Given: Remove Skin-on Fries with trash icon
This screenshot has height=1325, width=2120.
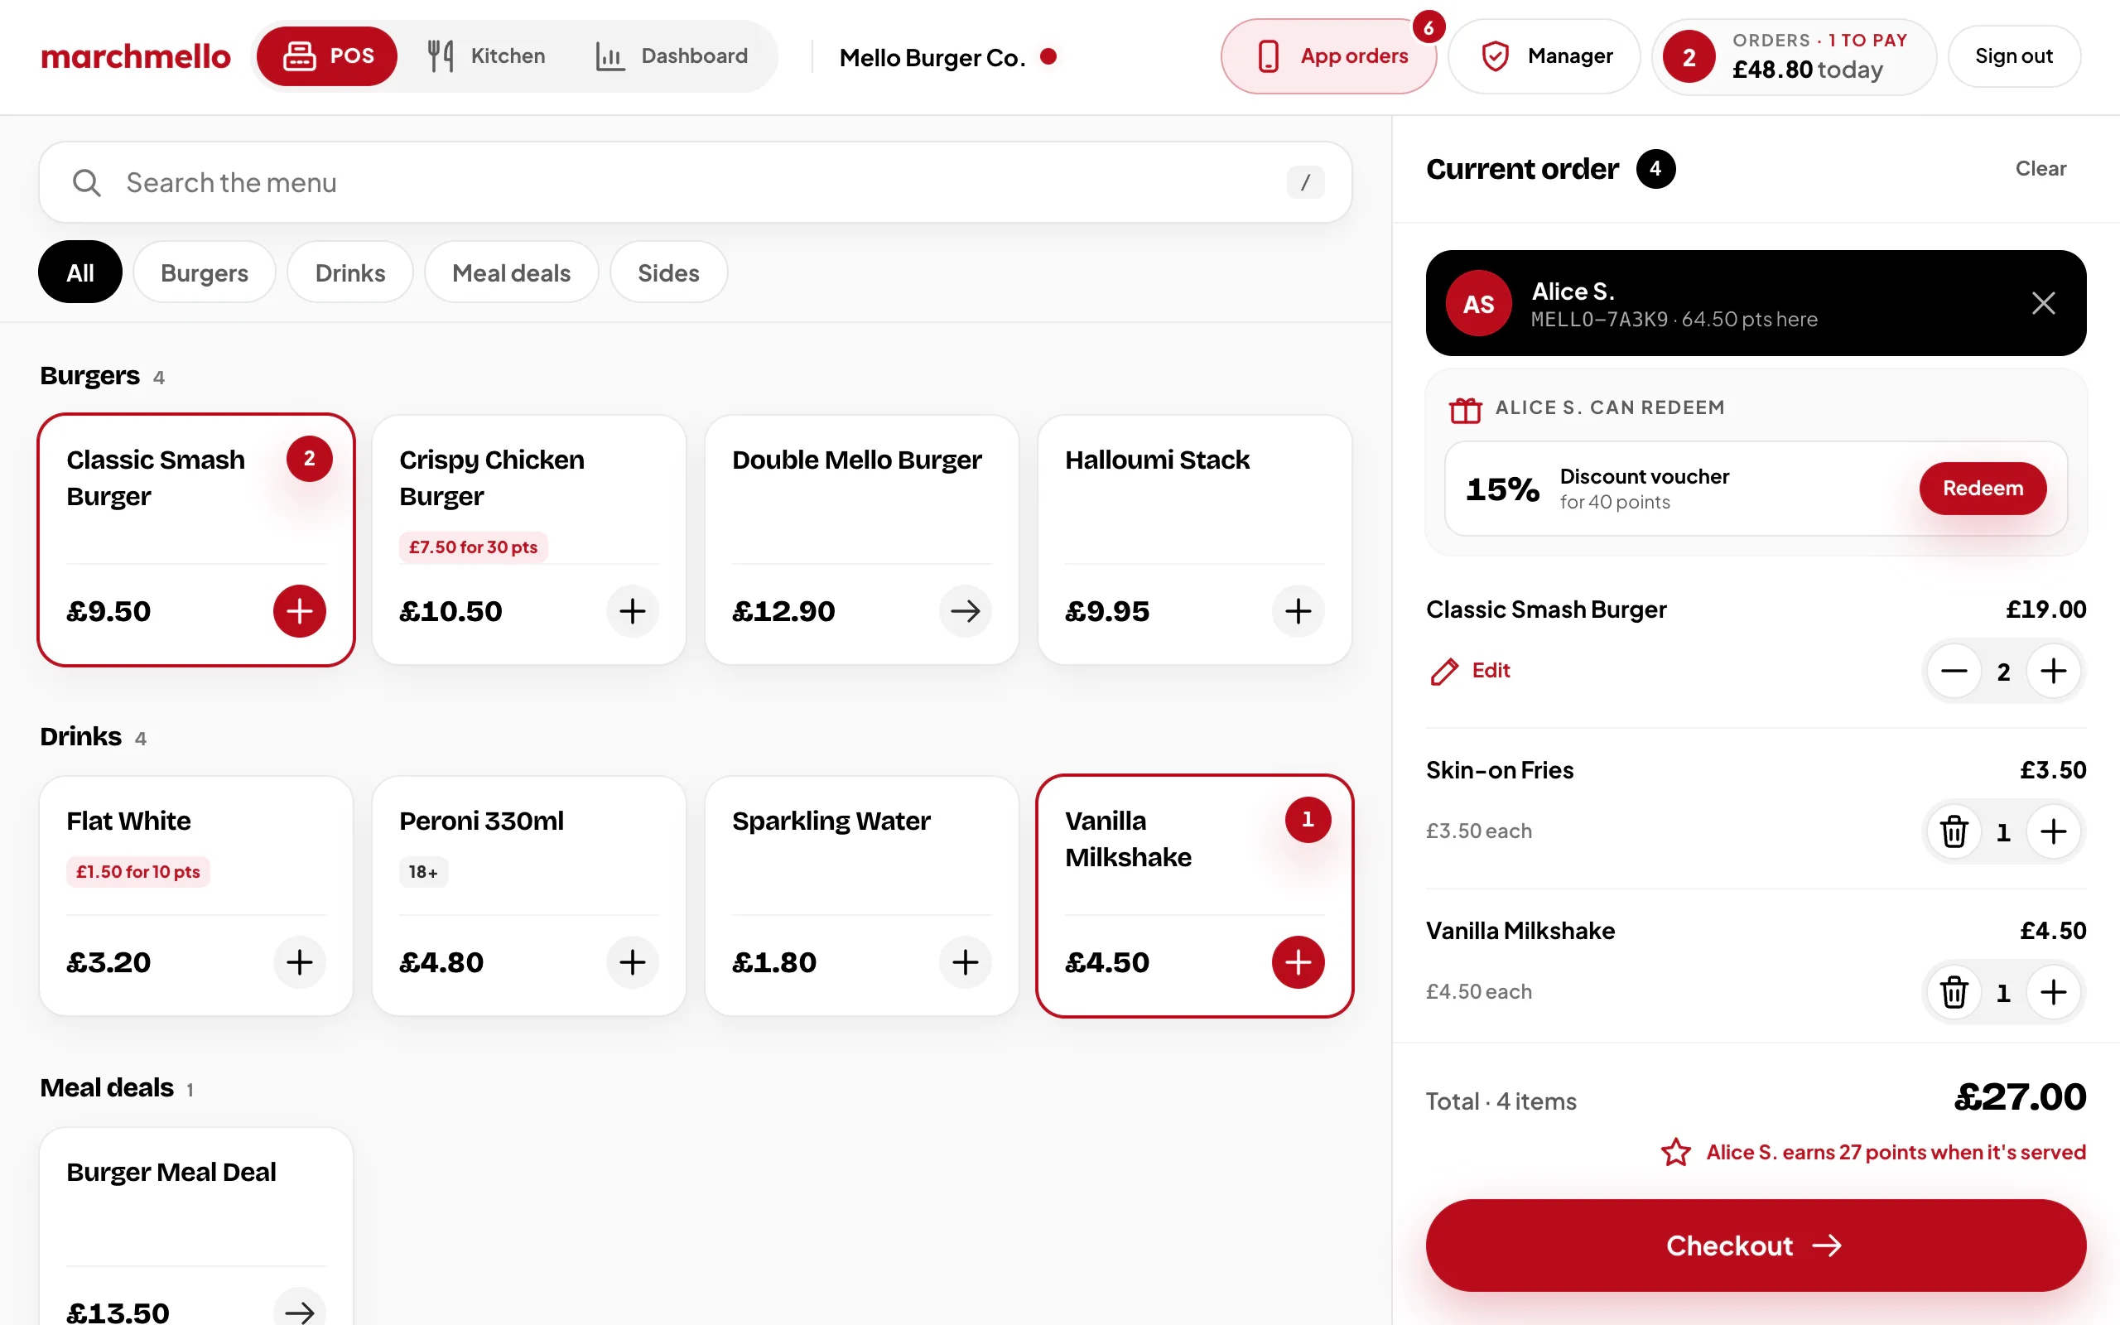Looking at the screenshot, I should pyautogui.click(x=1954, y=831).
